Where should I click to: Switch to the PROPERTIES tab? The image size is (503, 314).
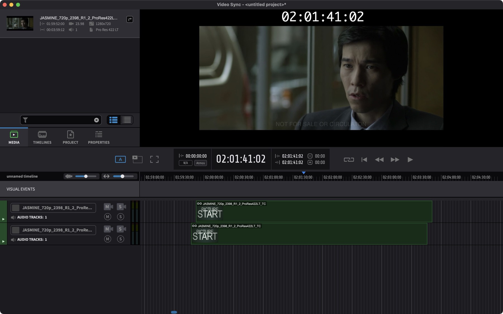click(x=99, y=137)
